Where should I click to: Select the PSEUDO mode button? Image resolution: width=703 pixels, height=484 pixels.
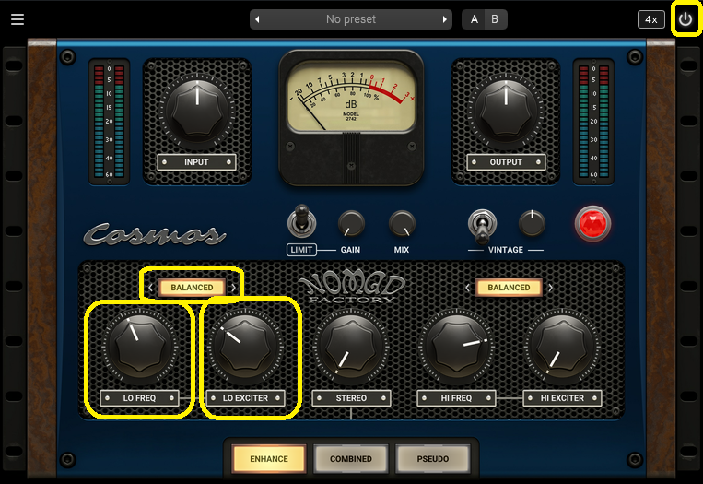[x=433, y=459]
